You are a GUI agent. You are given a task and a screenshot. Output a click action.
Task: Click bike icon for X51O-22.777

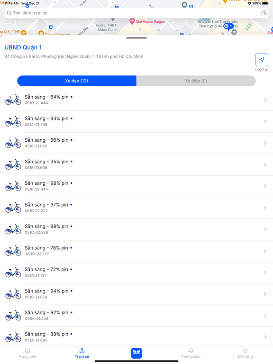(13, 251)
